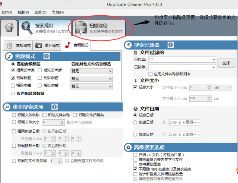
Task: Enable 扫描 ZIP 文件 option
Action: pos(135,155)
